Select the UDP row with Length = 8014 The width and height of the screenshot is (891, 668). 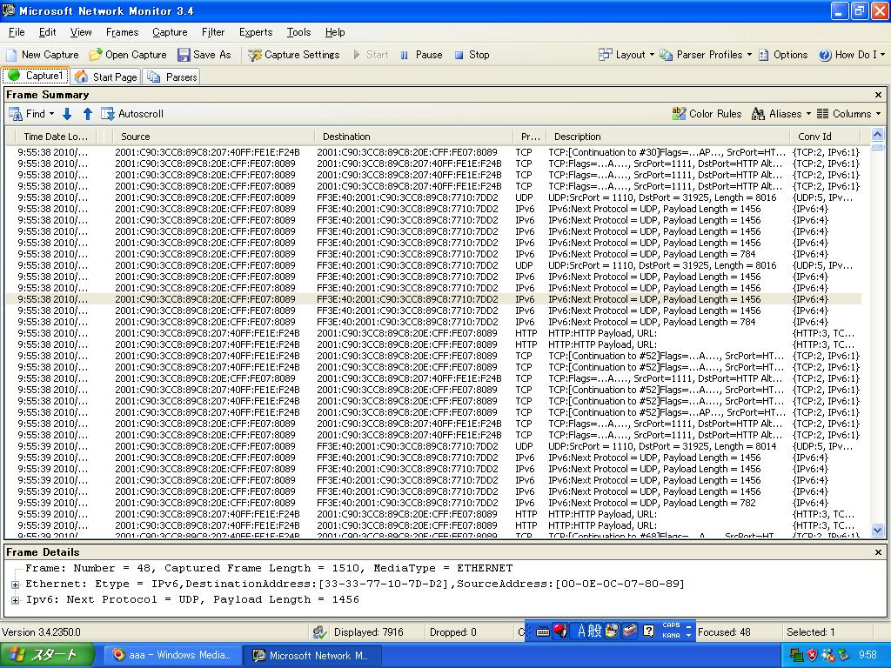[434, 446]
